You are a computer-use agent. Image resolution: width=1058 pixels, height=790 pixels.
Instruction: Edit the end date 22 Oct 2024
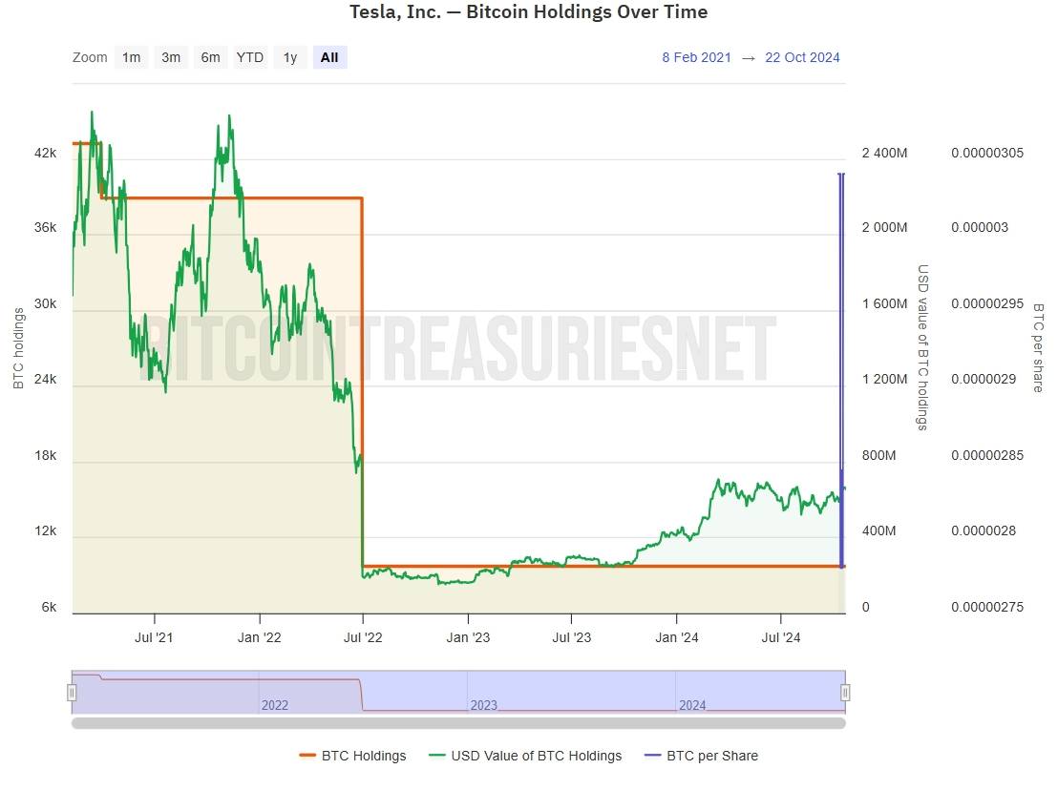click(x=802, y=57)
